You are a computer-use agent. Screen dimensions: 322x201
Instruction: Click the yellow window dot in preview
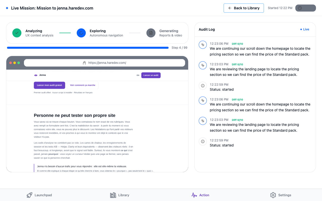(15, 63)
